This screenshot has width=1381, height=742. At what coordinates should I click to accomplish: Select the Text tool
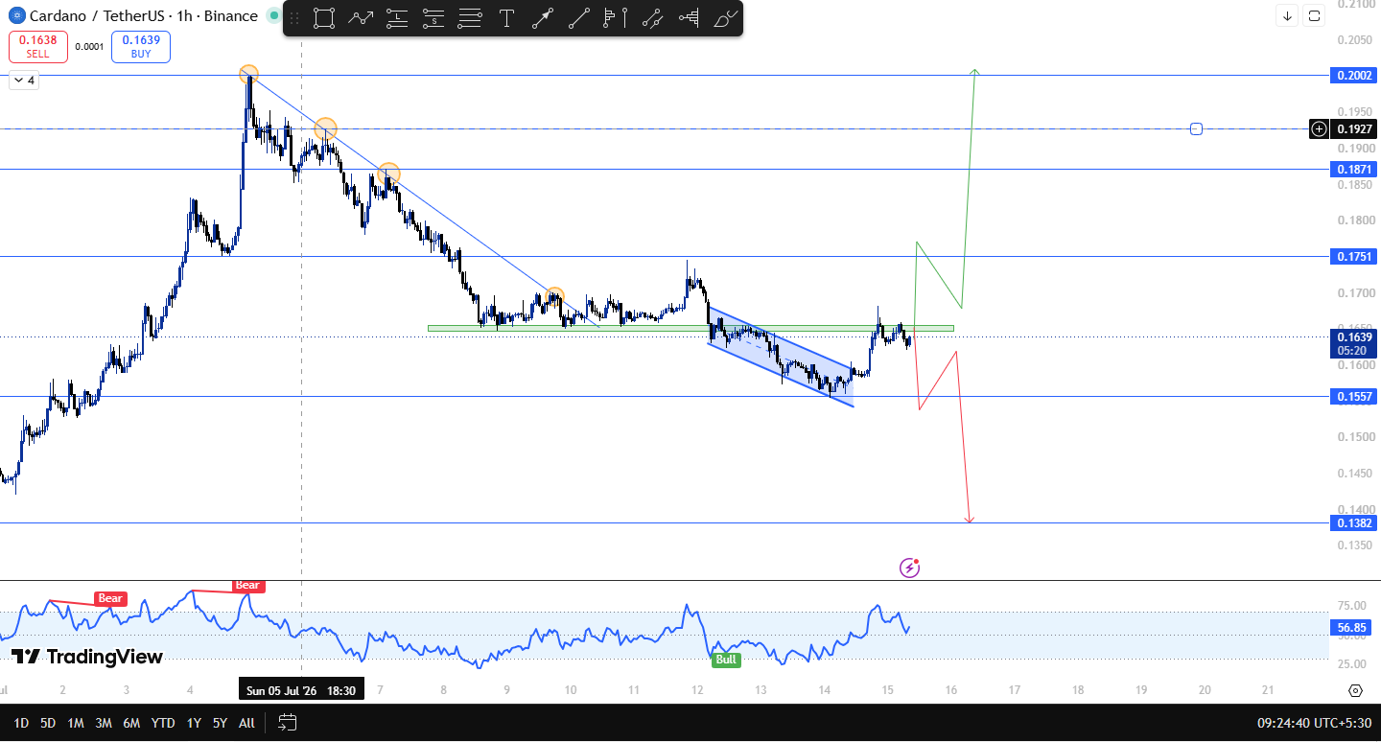(506, 17)
